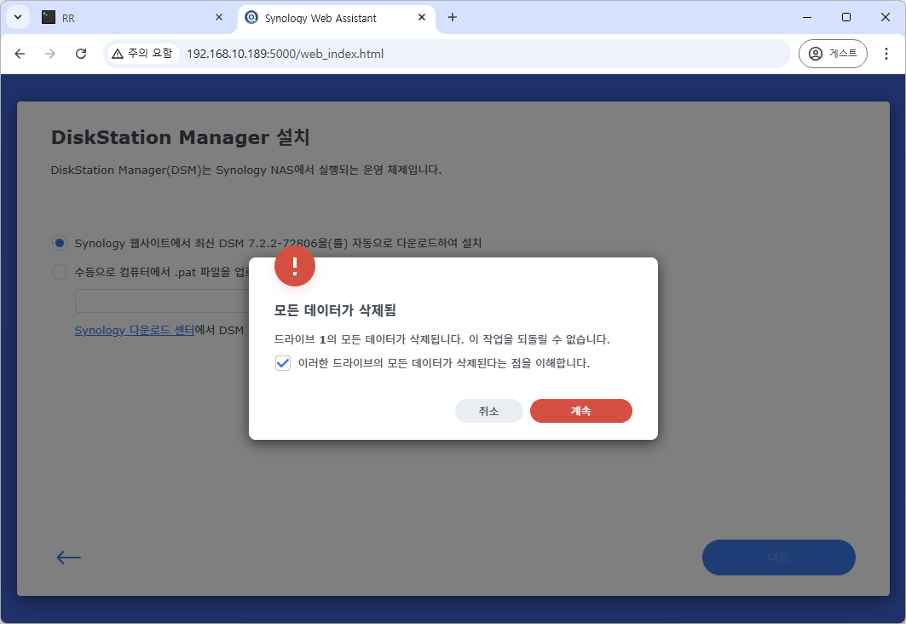Click the RR tab terminal favicon
This screenshot has height=624, width=906.
pyautogui.click(x=49, y=17)
